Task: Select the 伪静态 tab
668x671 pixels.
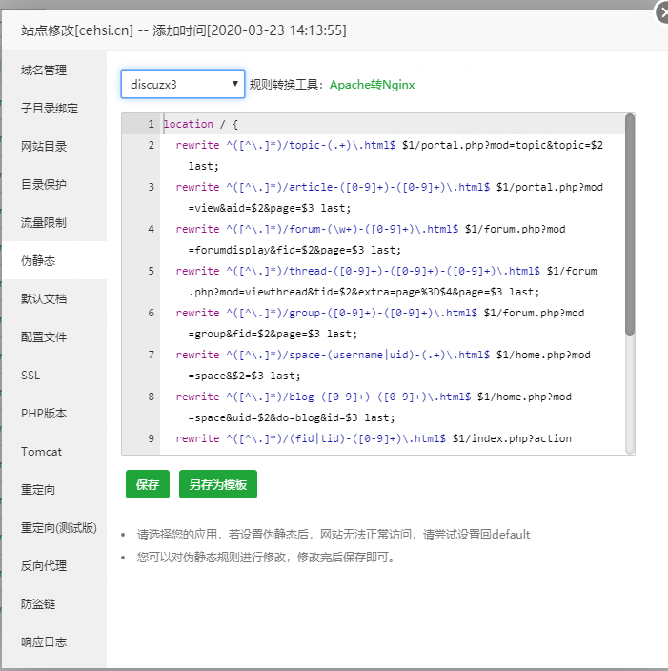Action: (38, 261)
